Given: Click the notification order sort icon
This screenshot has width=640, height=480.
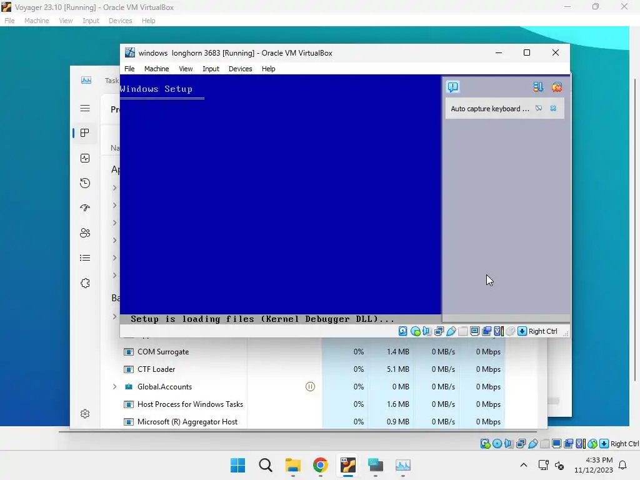Looking at the screenshot, I should tap(538, 87).
